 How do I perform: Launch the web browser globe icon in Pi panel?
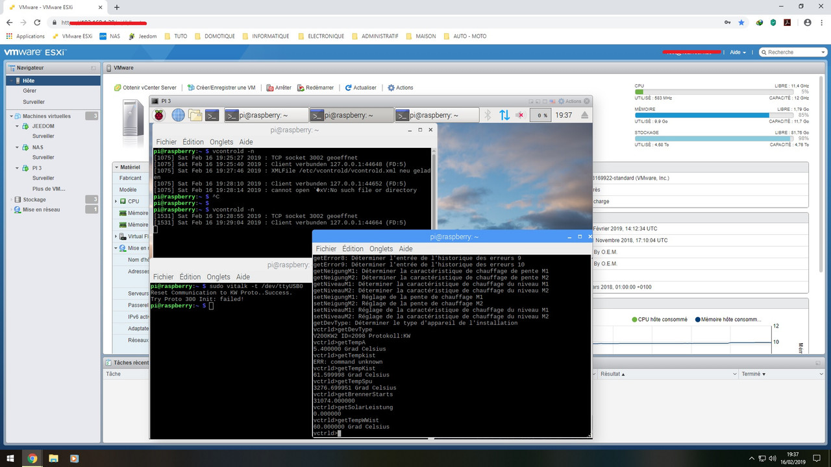pos(178,115)
